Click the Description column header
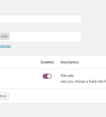The width and height of the screenshot is (106, 117). point(70,62)
